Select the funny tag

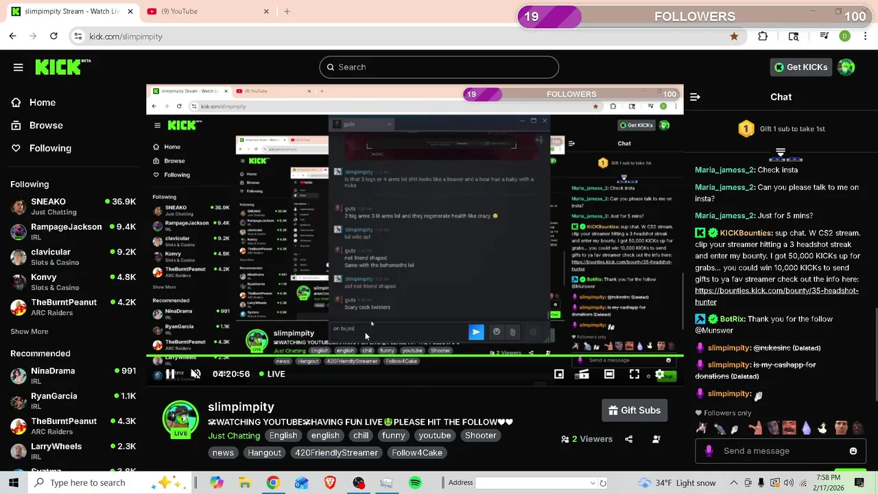pos(394,436)
